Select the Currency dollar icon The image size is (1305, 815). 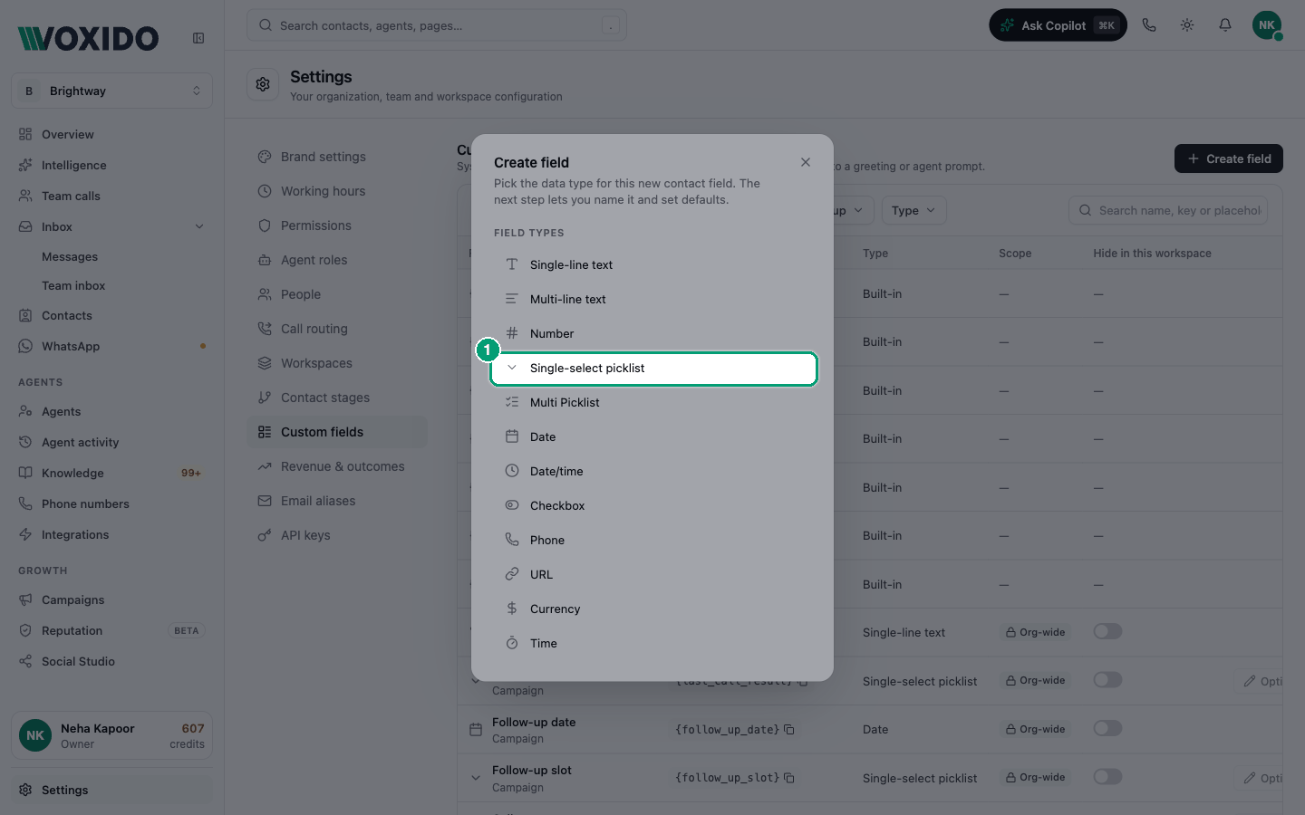512,609
